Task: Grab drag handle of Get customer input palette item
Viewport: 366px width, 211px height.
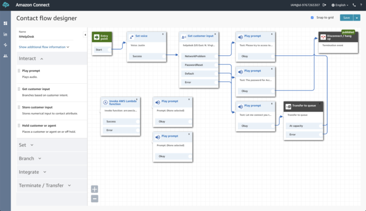Action: [x=19, y=89]
